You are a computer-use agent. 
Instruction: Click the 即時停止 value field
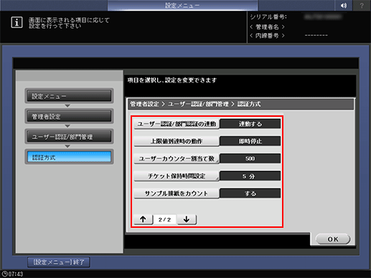point(250,141)
